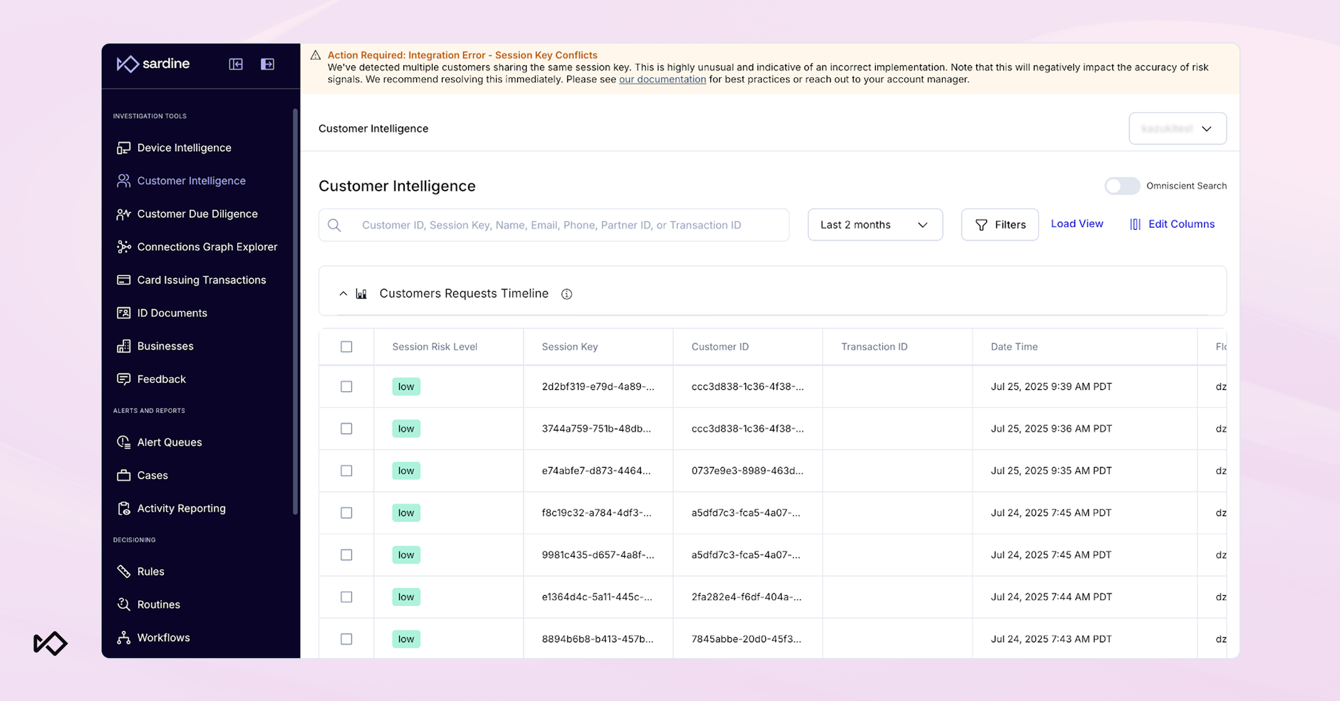Click the Activity Reporting clipboard icon

pos(123,508)
